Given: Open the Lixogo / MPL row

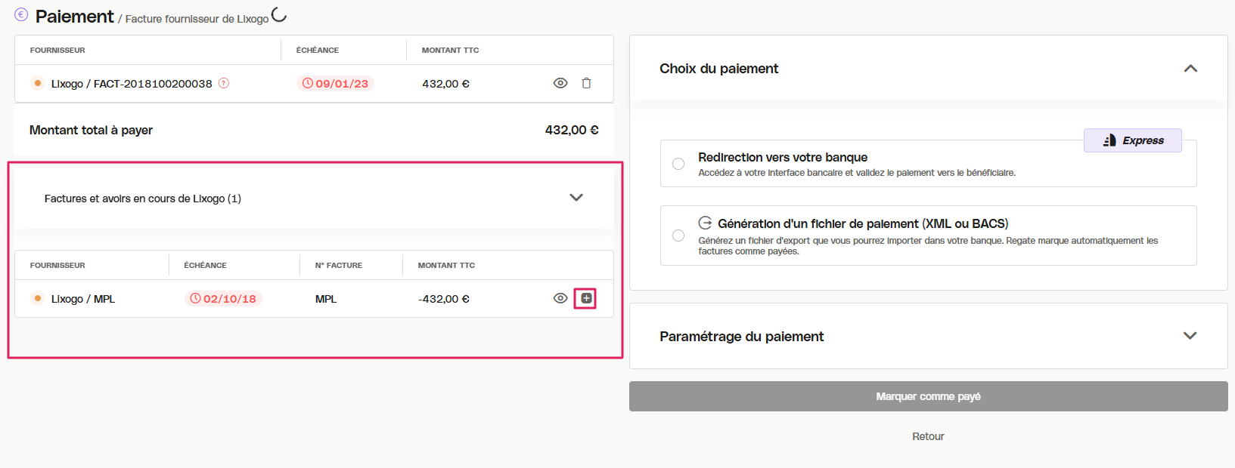Looking at the screenshot, I should tap(314, 299).
